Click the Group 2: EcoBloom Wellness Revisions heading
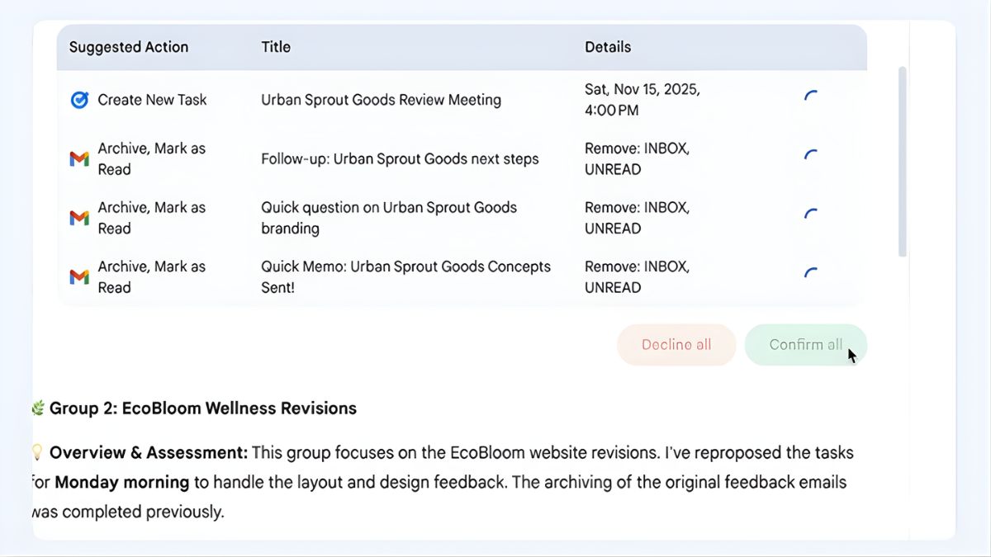Image resolution: width=991 pixels, height=557 pixels. 202,408
